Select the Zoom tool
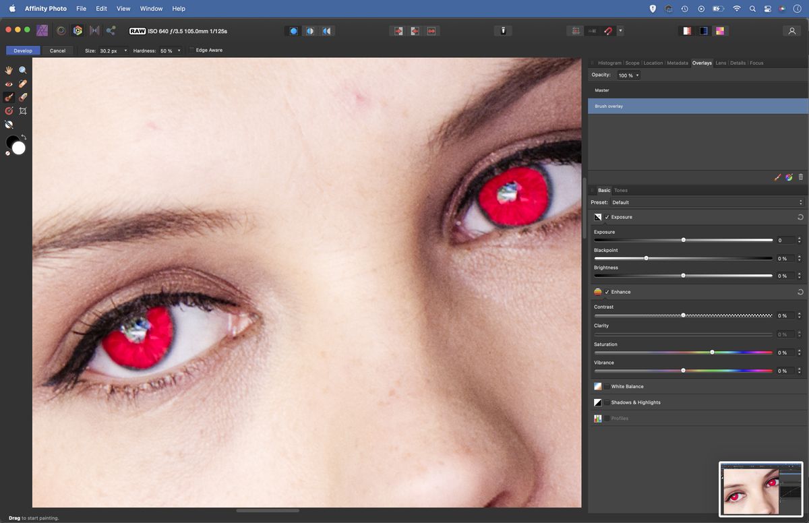Image resolution: width=809 pixels, height=523 pixels. pos(22,69)
